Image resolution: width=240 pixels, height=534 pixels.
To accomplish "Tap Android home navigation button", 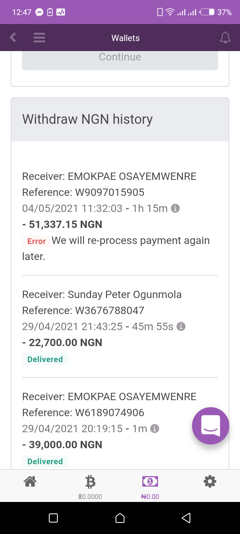I will [x=120, y=518].
